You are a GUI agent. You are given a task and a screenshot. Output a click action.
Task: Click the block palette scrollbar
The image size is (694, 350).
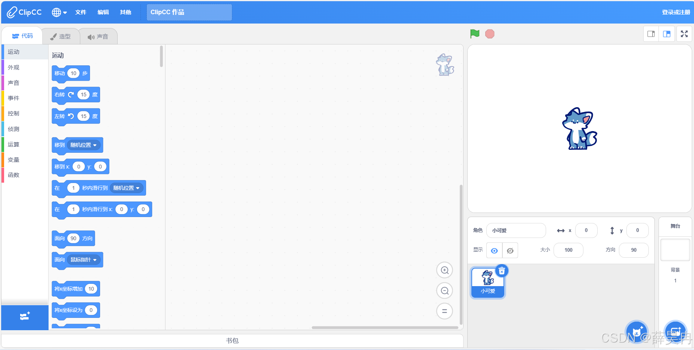[x=161, y=56]
